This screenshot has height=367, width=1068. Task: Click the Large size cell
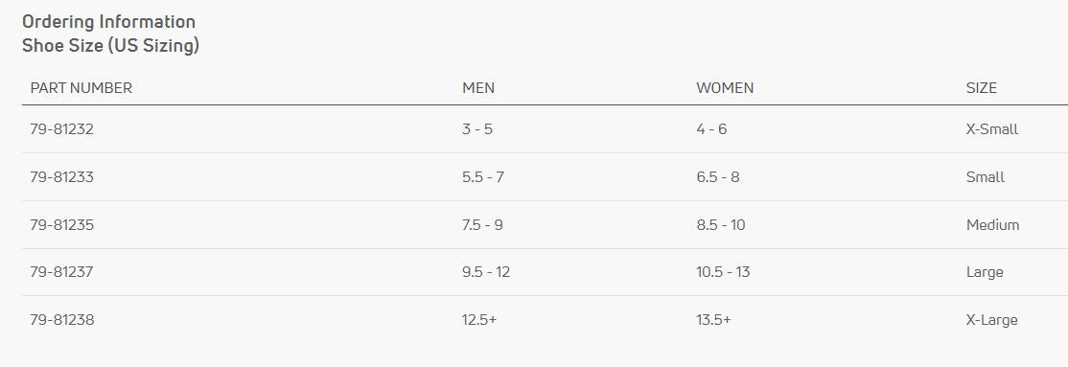pyautogui.click(x=985, y=272)
